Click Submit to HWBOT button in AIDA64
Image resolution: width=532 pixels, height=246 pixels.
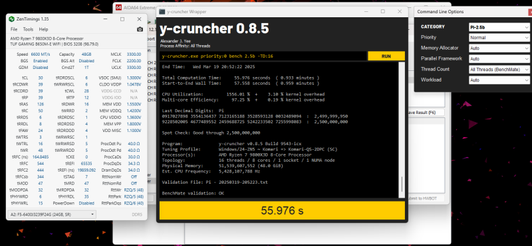427,198
